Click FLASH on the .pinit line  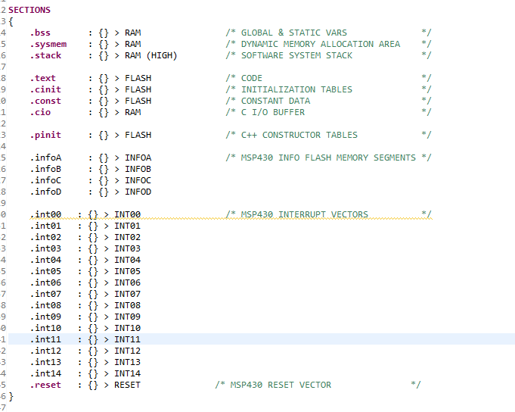[x=138, y=135]
